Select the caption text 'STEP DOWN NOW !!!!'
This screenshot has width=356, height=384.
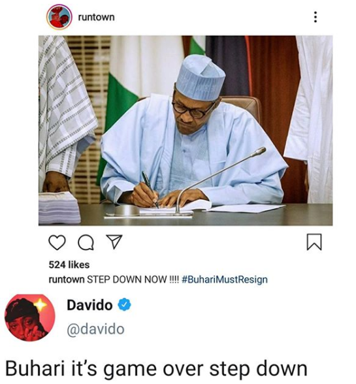coord(133,280)
